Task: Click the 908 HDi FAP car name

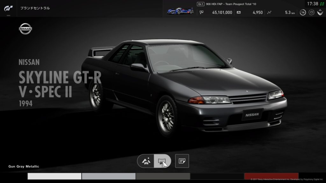Action: tap(231, 4)
